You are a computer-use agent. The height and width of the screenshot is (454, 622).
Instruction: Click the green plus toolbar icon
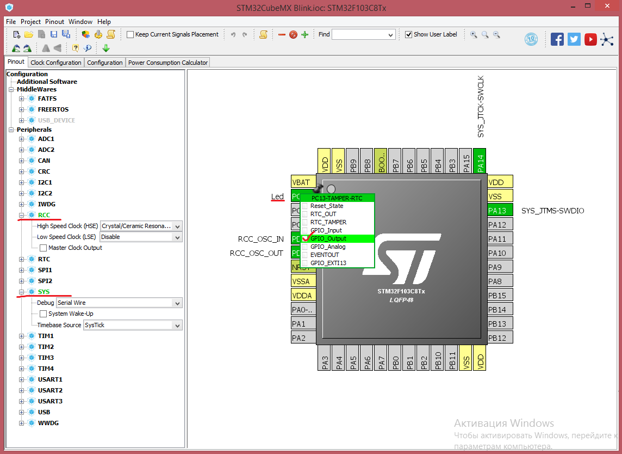[x=304, y=34]
